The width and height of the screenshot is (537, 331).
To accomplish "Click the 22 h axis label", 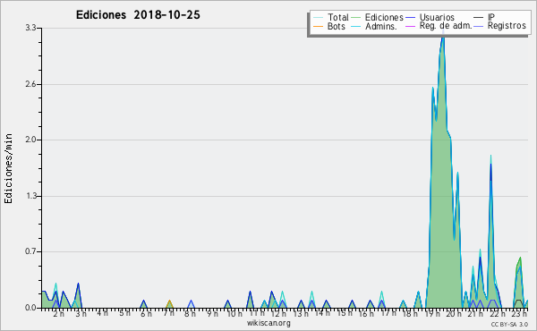I will click(x=497, y=314).
